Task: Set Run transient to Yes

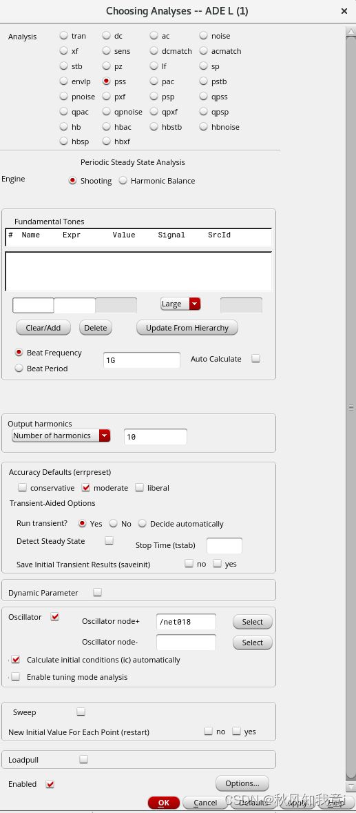Action: (82, 524)
